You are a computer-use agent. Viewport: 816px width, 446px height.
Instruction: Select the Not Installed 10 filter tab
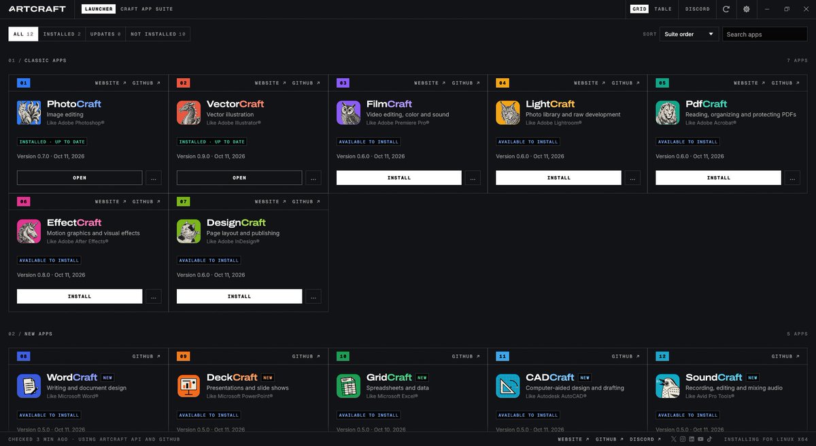pos(158,34)
